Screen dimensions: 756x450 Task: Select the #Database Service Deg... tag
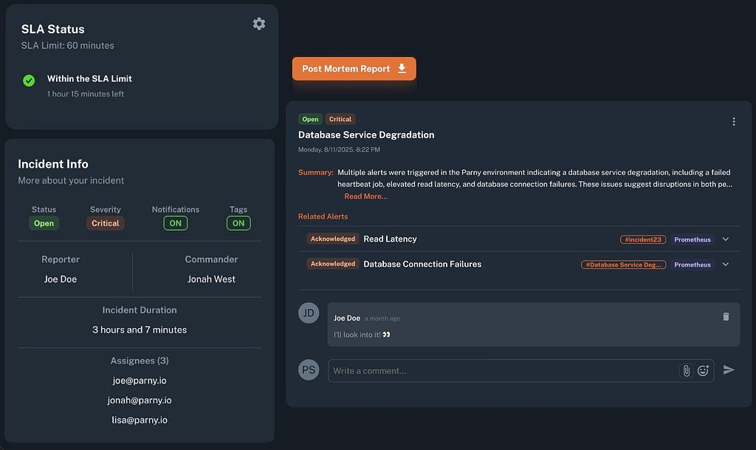click(623, 265)
